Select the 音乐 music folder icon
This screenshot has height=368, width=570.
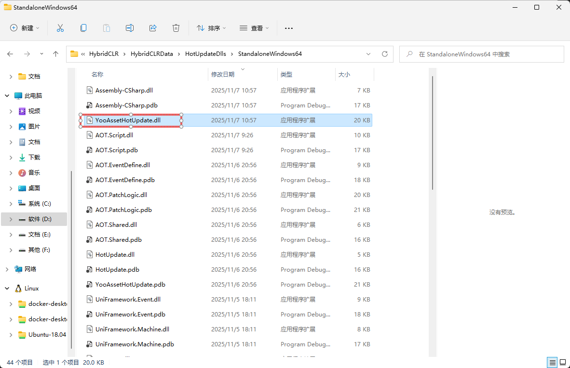(x=22, y=172)
